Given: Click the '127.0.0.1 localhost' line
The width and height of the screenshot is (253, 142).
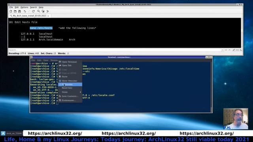Looking at the screenshot, I should 37,34.
